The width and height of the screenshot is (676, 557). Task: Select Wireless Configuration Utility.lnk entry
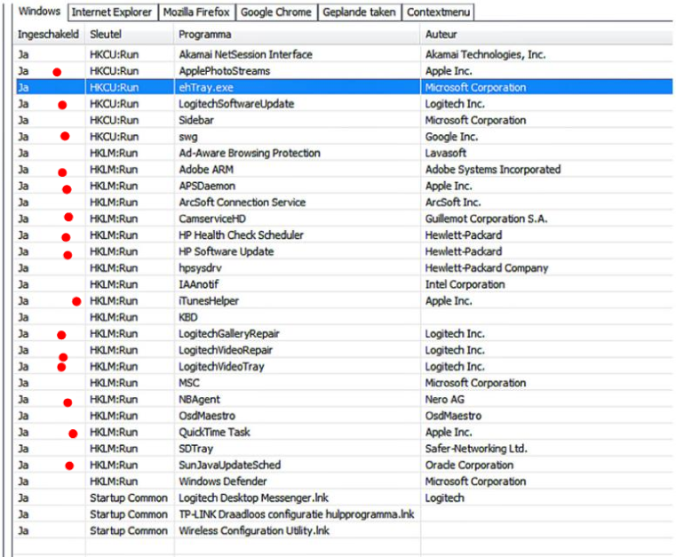(345, 530)
